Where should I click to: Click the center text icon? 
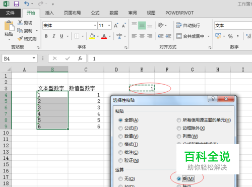142,36
